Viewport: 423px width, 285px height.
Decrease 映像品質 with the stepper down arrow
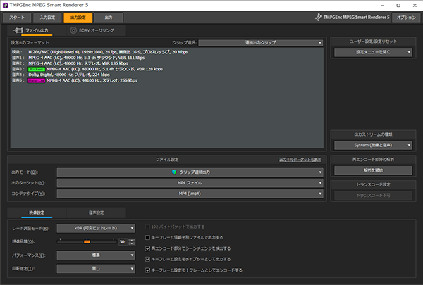pyautogui.click(x=132, y=243)
